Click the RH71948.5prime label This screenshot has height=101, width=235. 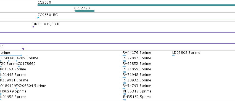pos(137,75)
